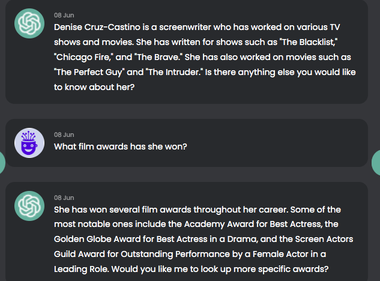Click "to know about her?" at the end of the first reply
This screenshot has width=380, height=281.
(x=94, y=87)
